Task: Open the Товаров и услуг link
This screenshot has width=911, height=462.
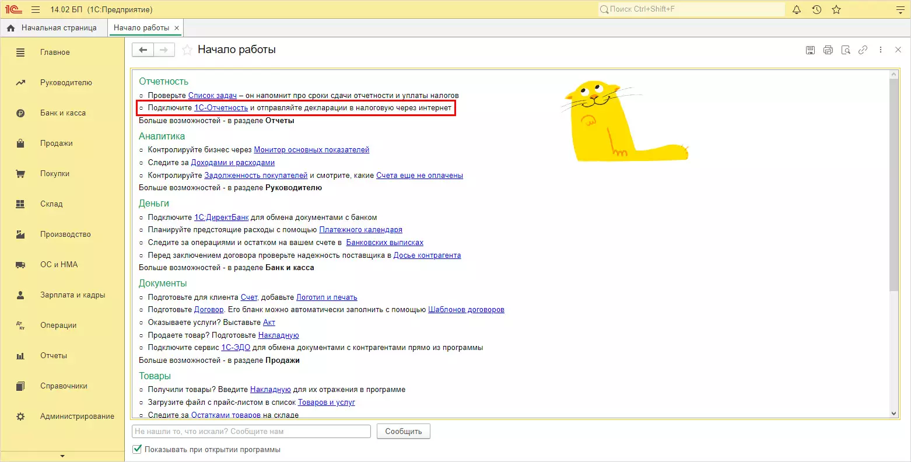Action: point(326,402)
